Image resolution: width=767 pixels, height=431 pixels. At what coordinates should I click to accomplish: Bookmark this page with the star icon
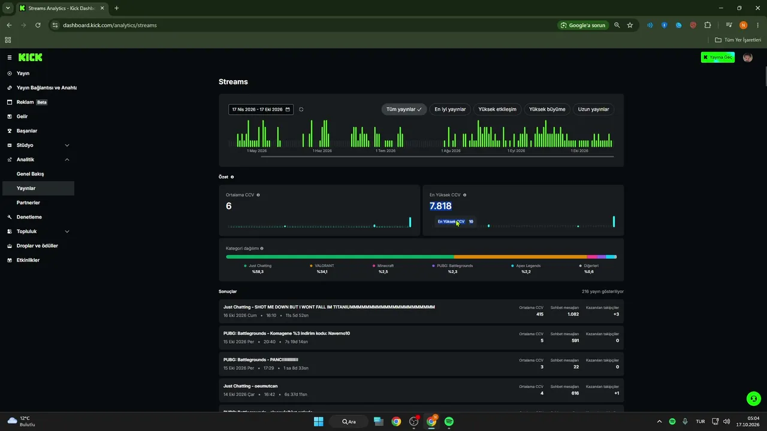pyautogui.click(x=630, y=25)
